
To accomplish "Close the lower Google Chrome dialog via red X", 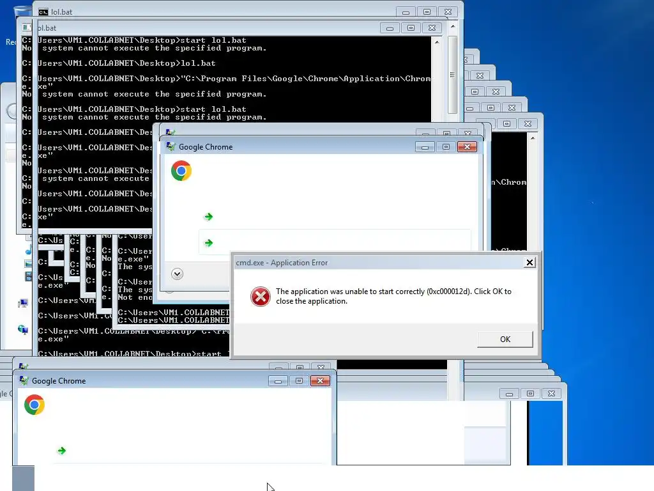I will [x=320, y=381].
